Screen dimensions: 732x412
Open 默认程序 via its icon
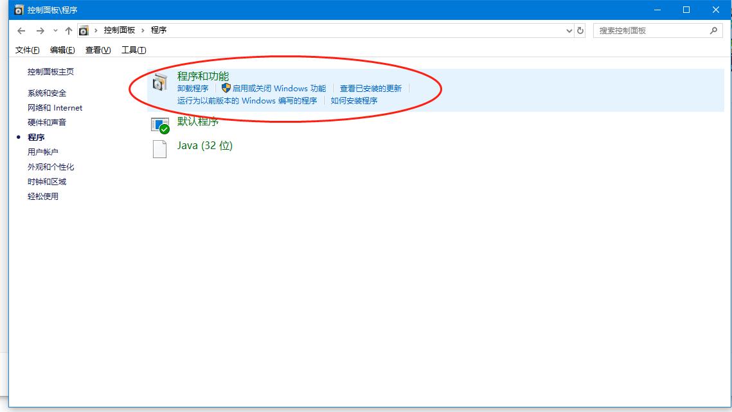(159, 124)
